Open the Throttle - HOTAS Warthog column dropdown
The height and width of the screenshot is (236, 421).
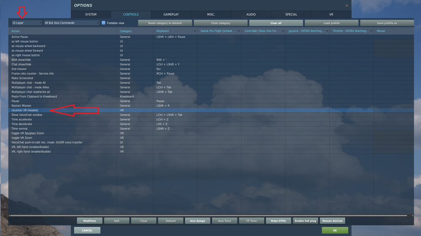pos(371,31)
